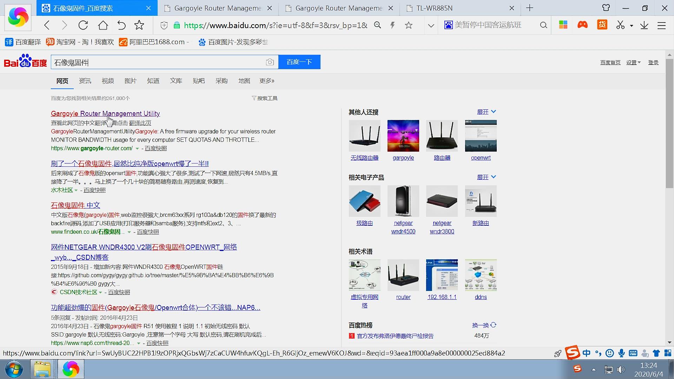Switch to the 图片 search tab
674x379 pixels.
pos(131,81)
